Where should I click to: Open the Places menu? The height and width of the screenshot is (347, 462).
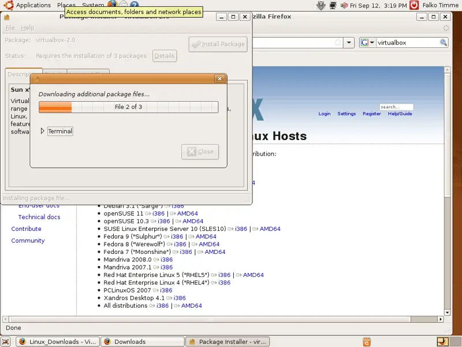tap(66, 5)
